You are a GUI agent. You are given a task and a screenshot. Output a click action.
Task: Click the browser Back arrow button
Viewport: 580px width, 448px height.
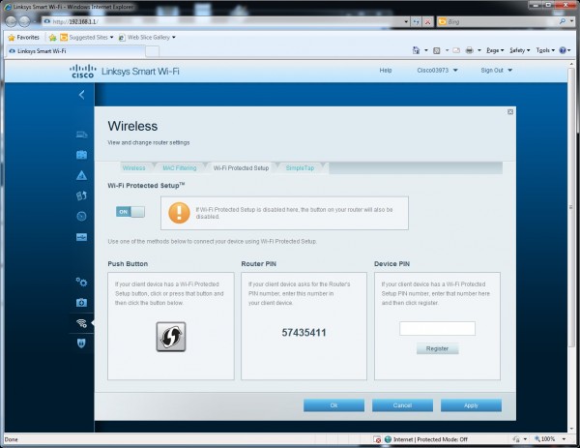point(11,22)
